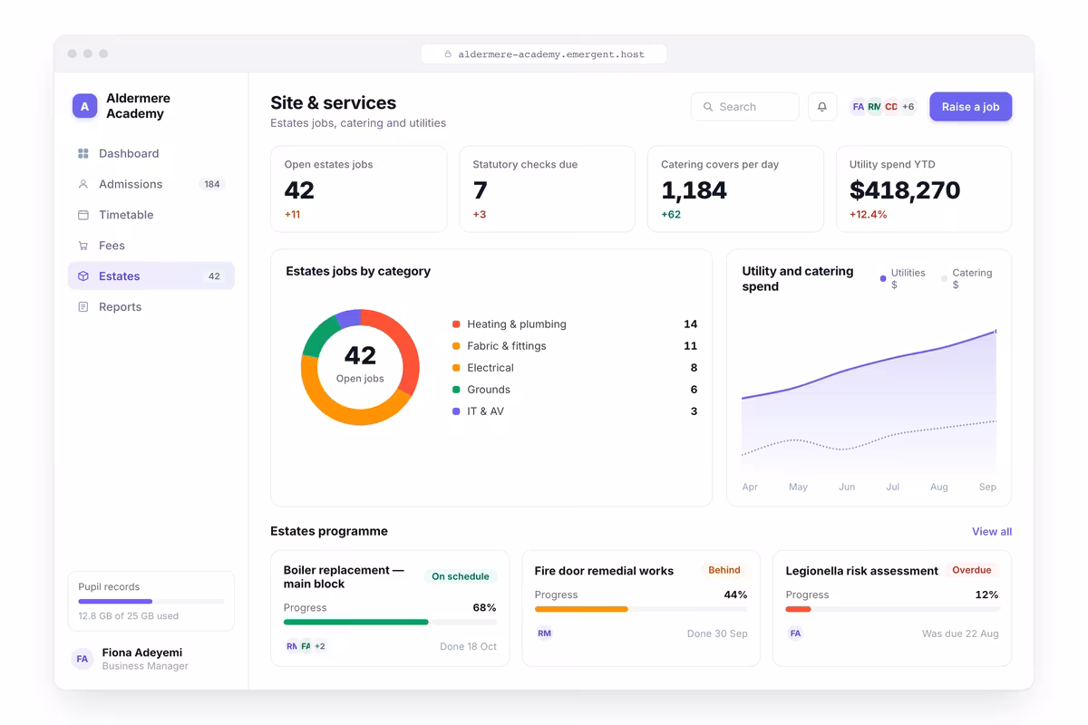Click the 'Overdue' status badge
This screenshot has height=725, width=1088.
[x=972, y=570]
